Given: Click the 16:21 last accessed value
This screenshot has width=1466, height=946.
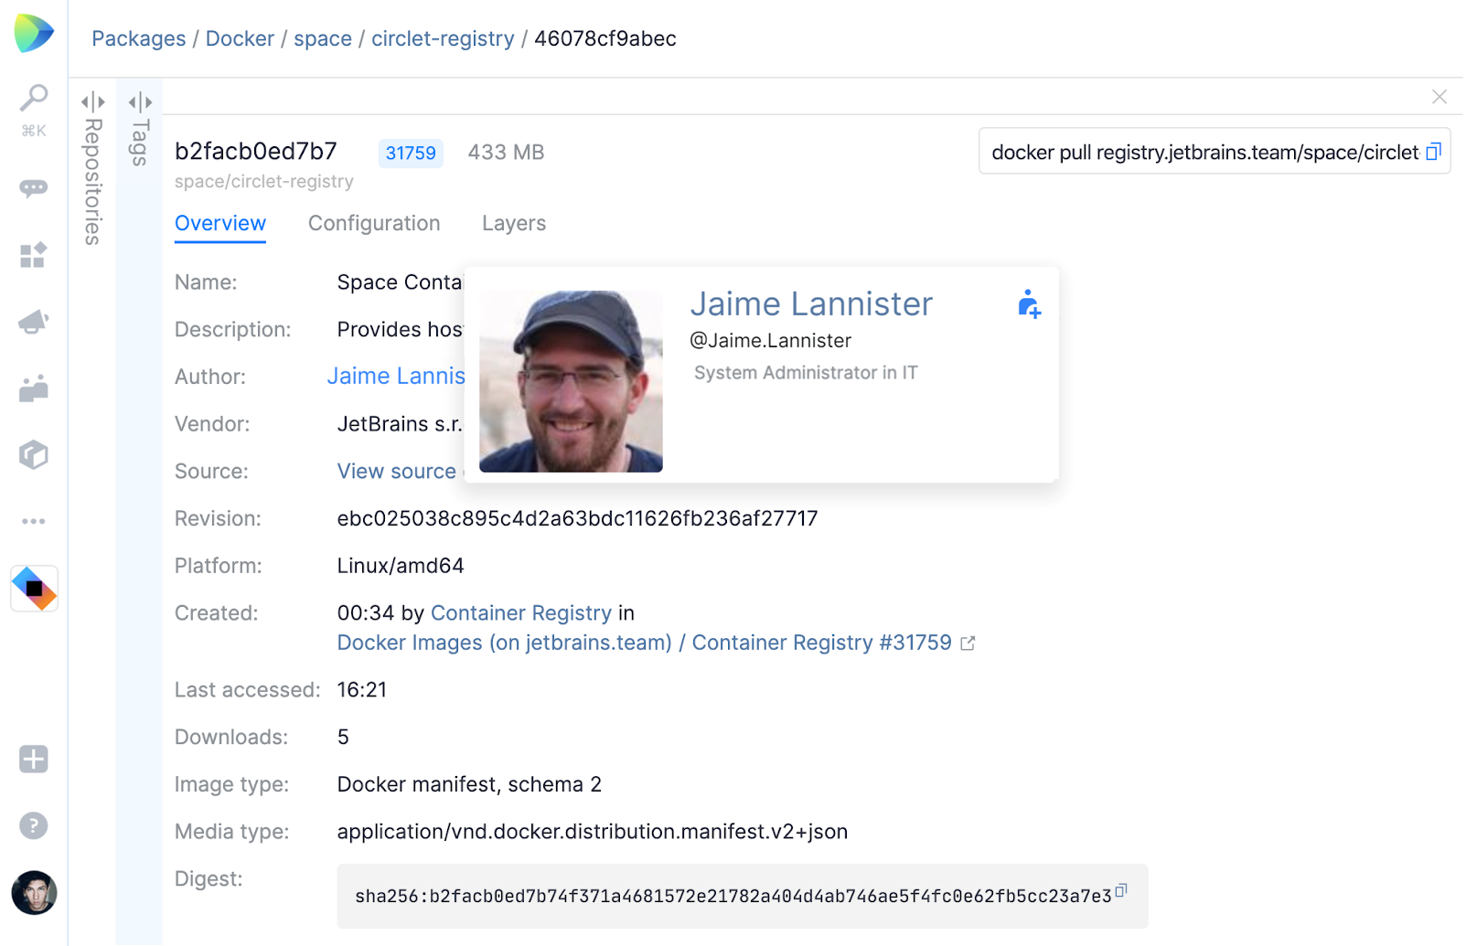Looking at the screenshot, I should click(x=362, y=690).
